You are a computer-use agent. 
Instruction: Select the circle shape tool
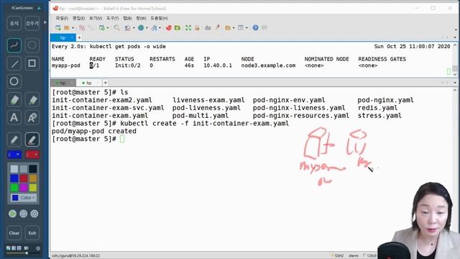[x=14, y=81]
